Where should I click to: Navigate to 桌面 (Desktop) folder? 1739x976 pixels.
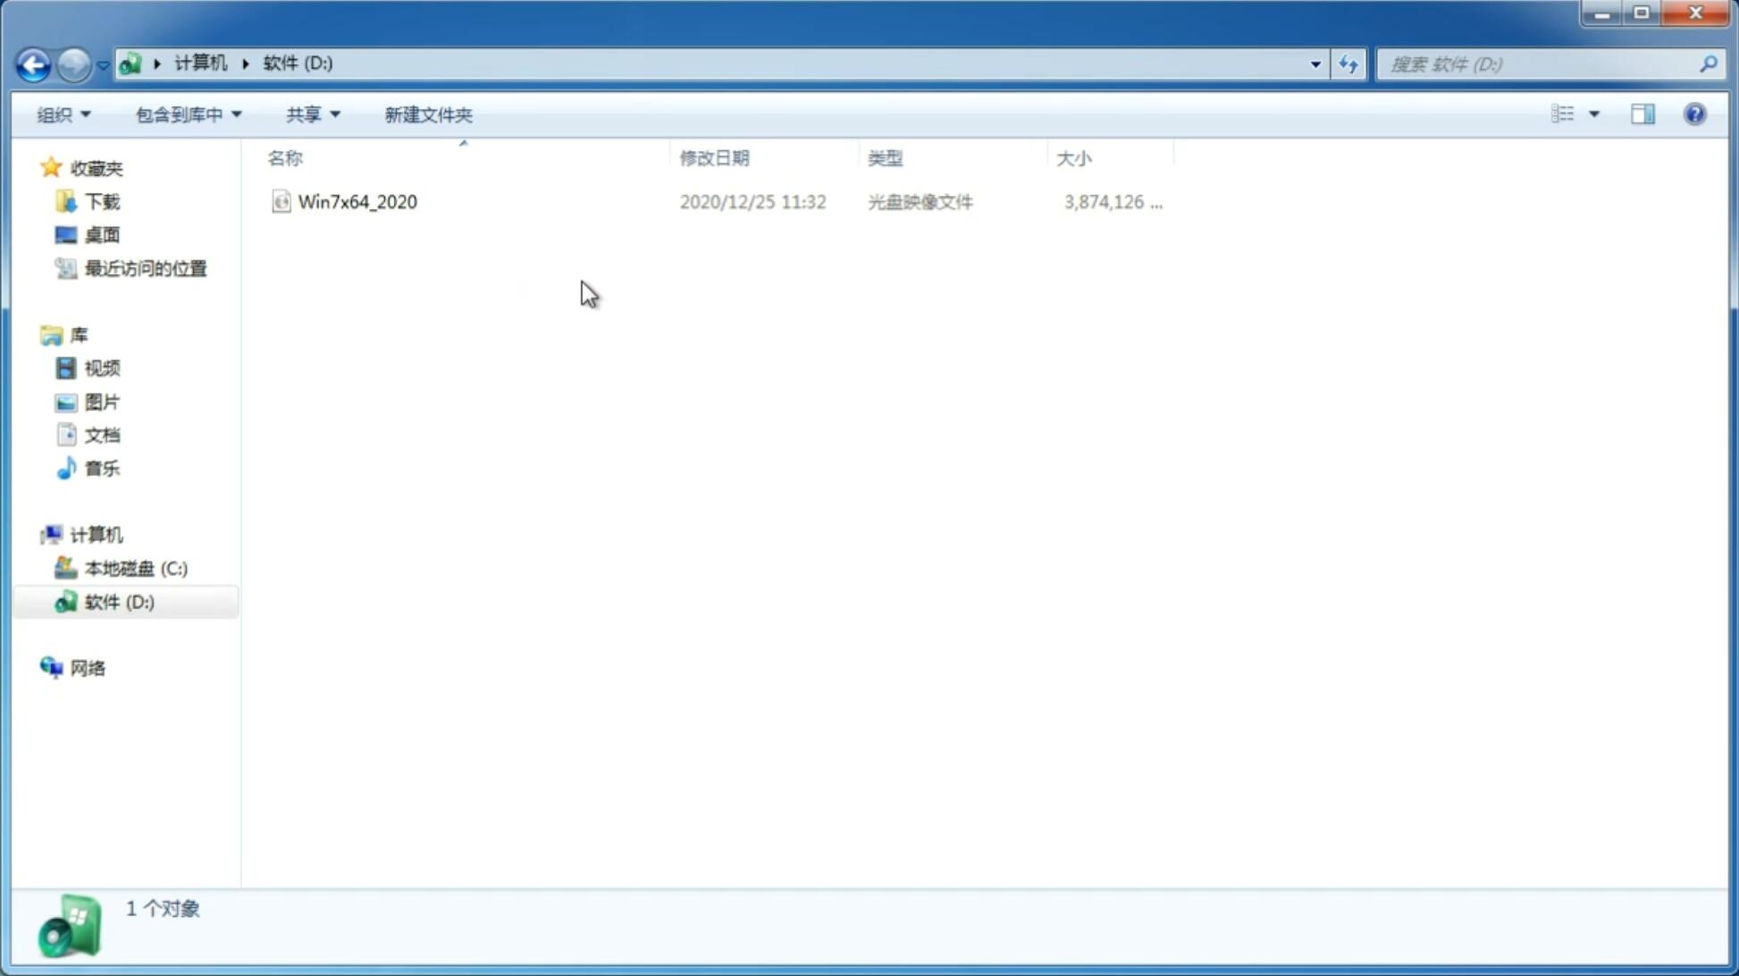click(102, 234)
